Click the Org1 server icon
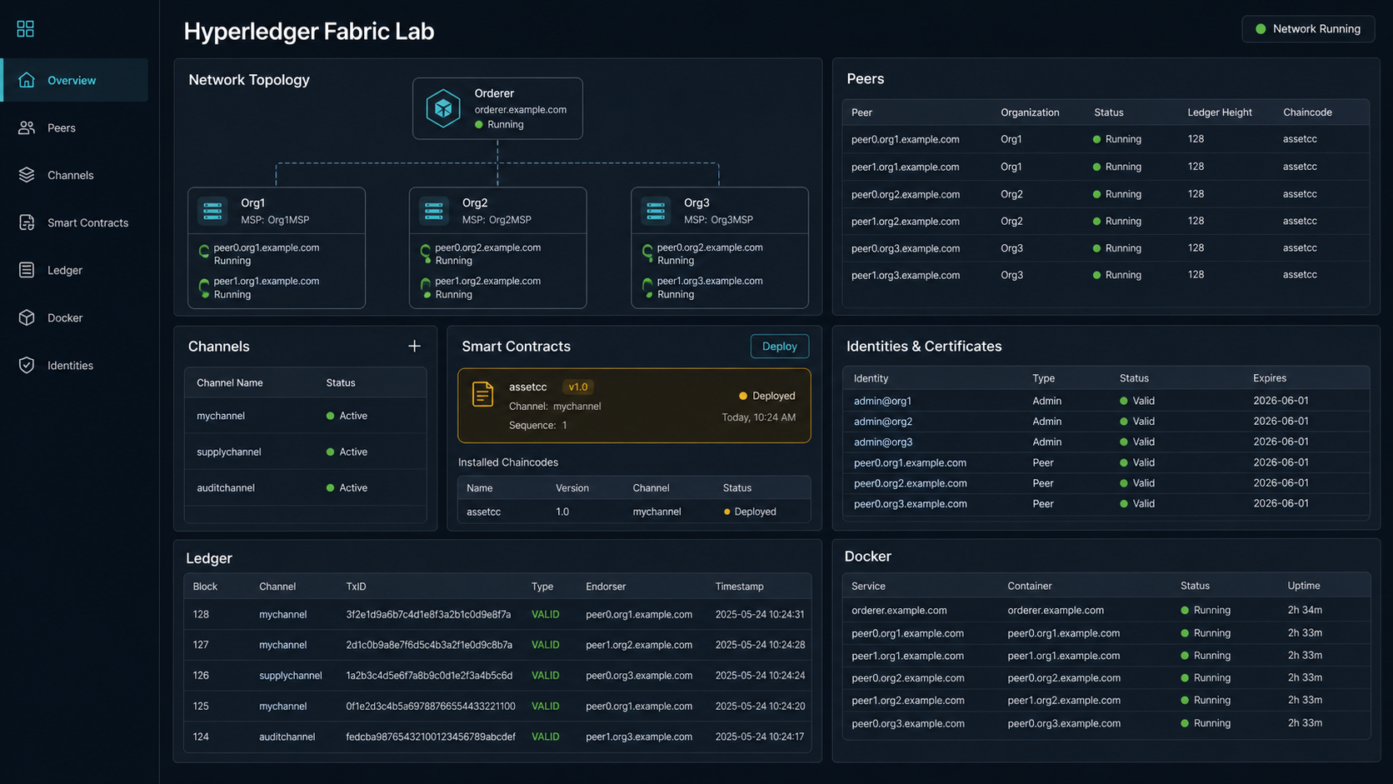 [x=212, y=211]
